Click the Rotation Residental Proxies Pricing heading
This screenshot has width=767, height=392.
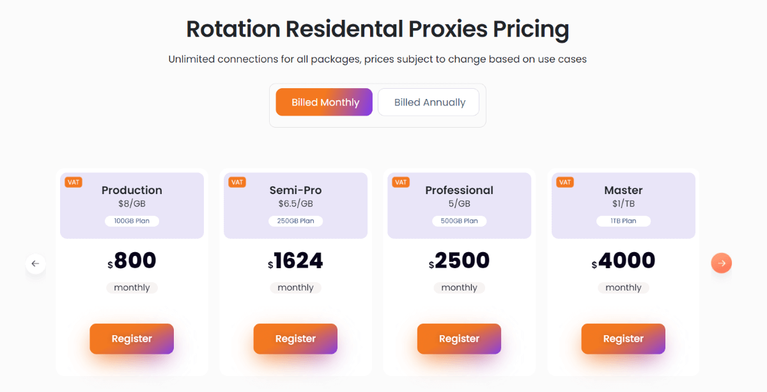click(x=377, y=29)
